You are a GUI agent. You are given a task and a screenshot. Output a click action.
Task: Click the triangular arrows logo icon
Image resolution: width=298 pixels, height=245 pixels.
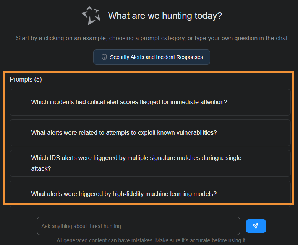91,16
